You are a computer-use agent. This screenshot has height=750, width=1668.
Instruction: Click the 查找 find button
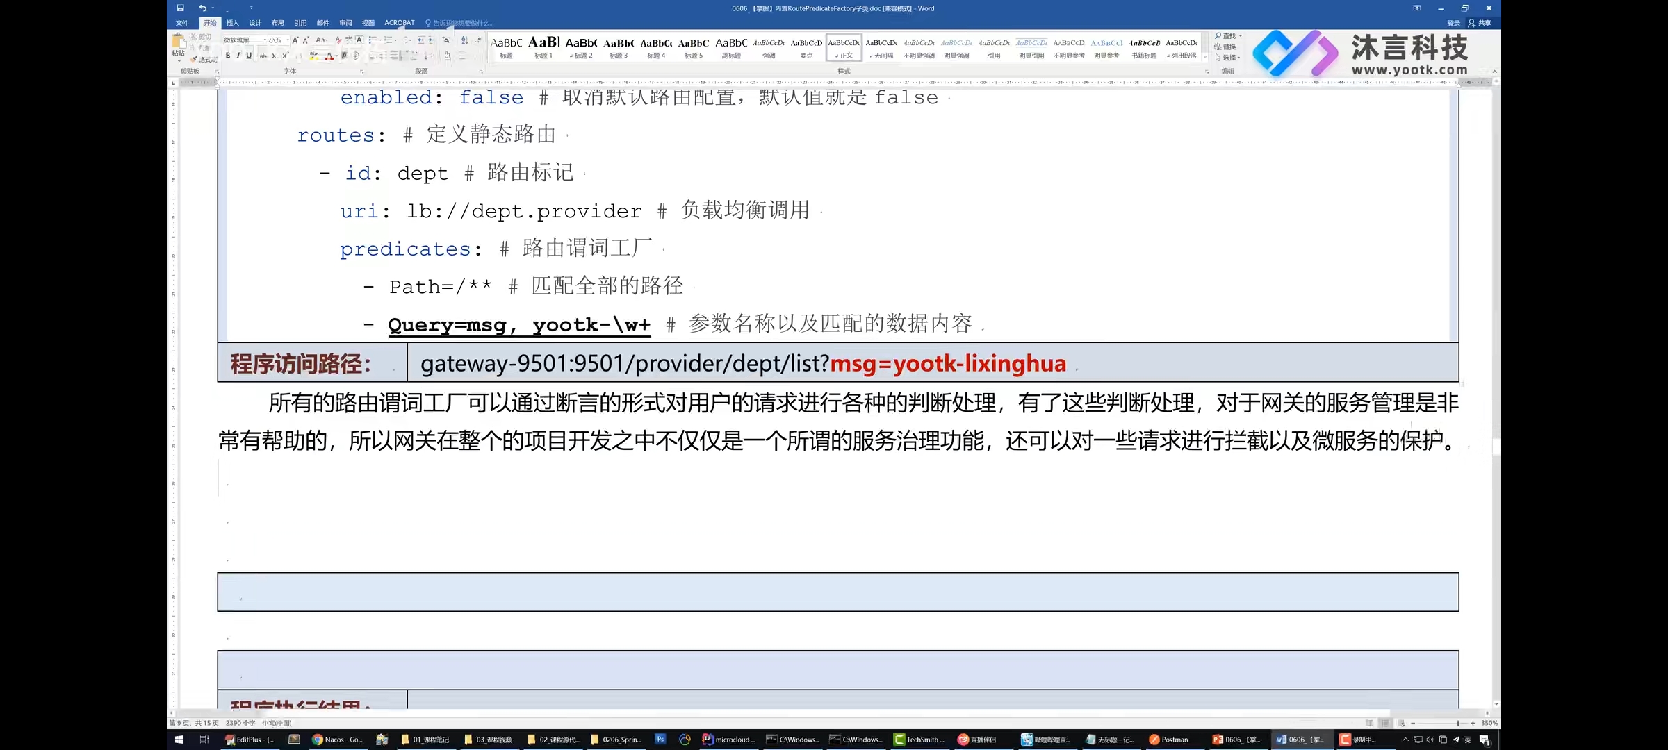pos(1227,36)
